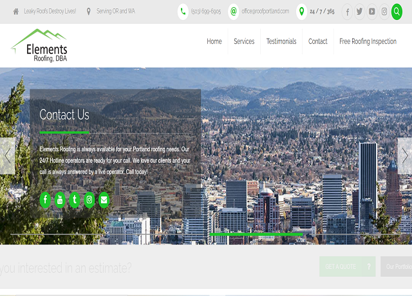Click the green phone icon in header
The width and height of the screenshot is (412, 296).
[183, 11]
